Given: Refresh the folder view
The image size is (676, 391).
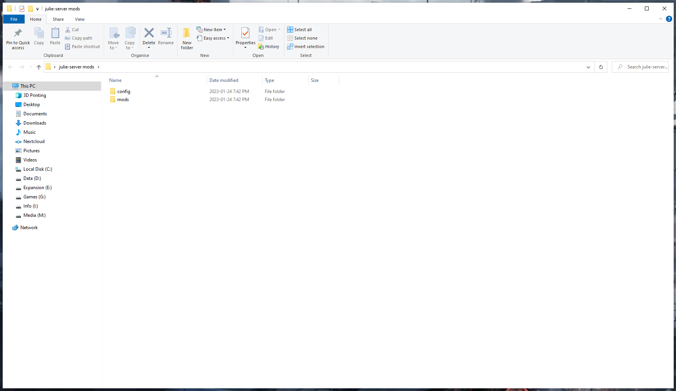Looking at the screenshot, I should 601,67.
